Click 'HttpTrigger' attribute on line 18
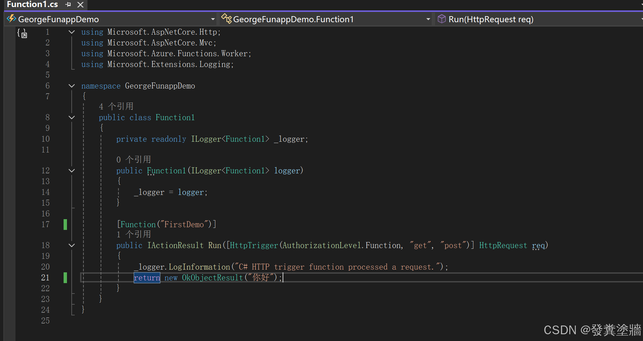 [x=254, y=245]
